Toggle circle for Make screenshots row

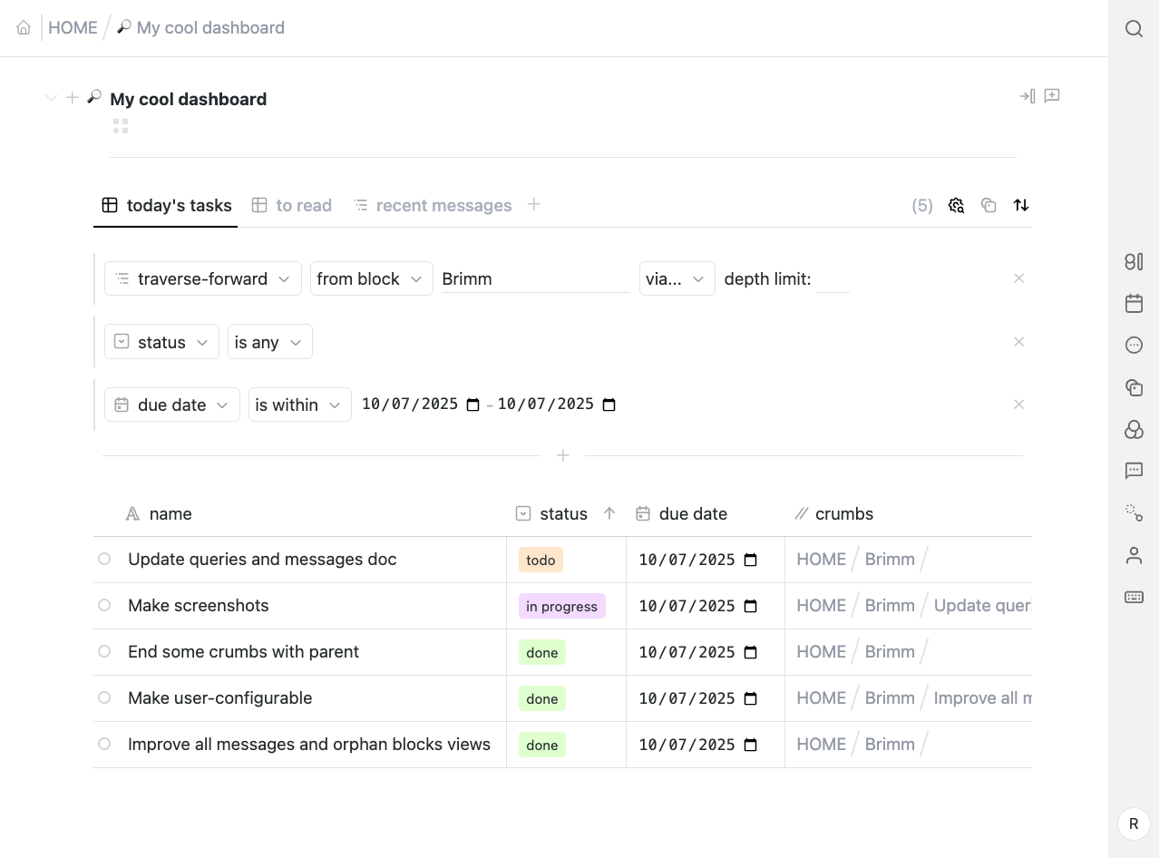pyautogui.click(x=104, y=605)
